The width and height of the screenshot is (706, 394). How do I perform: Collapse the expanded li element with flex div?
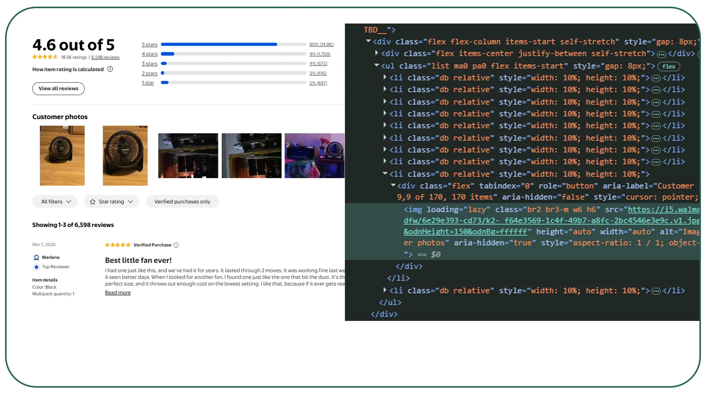(x=385, y=173)
